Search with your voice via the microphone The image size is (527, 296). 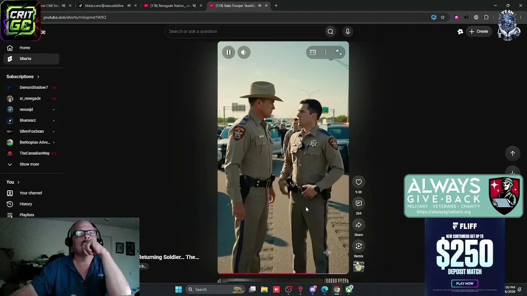pos(347,31)
